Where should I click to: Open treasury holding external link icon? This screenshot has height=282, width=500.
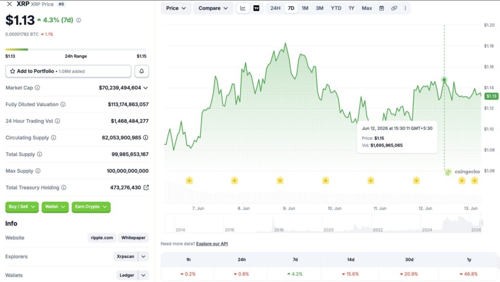click(x=146, y=187)
